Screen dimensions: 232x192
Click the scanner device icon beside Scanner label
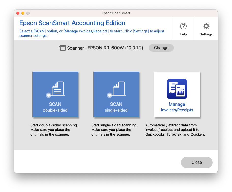pyautogui.click(x=62, y=48)
